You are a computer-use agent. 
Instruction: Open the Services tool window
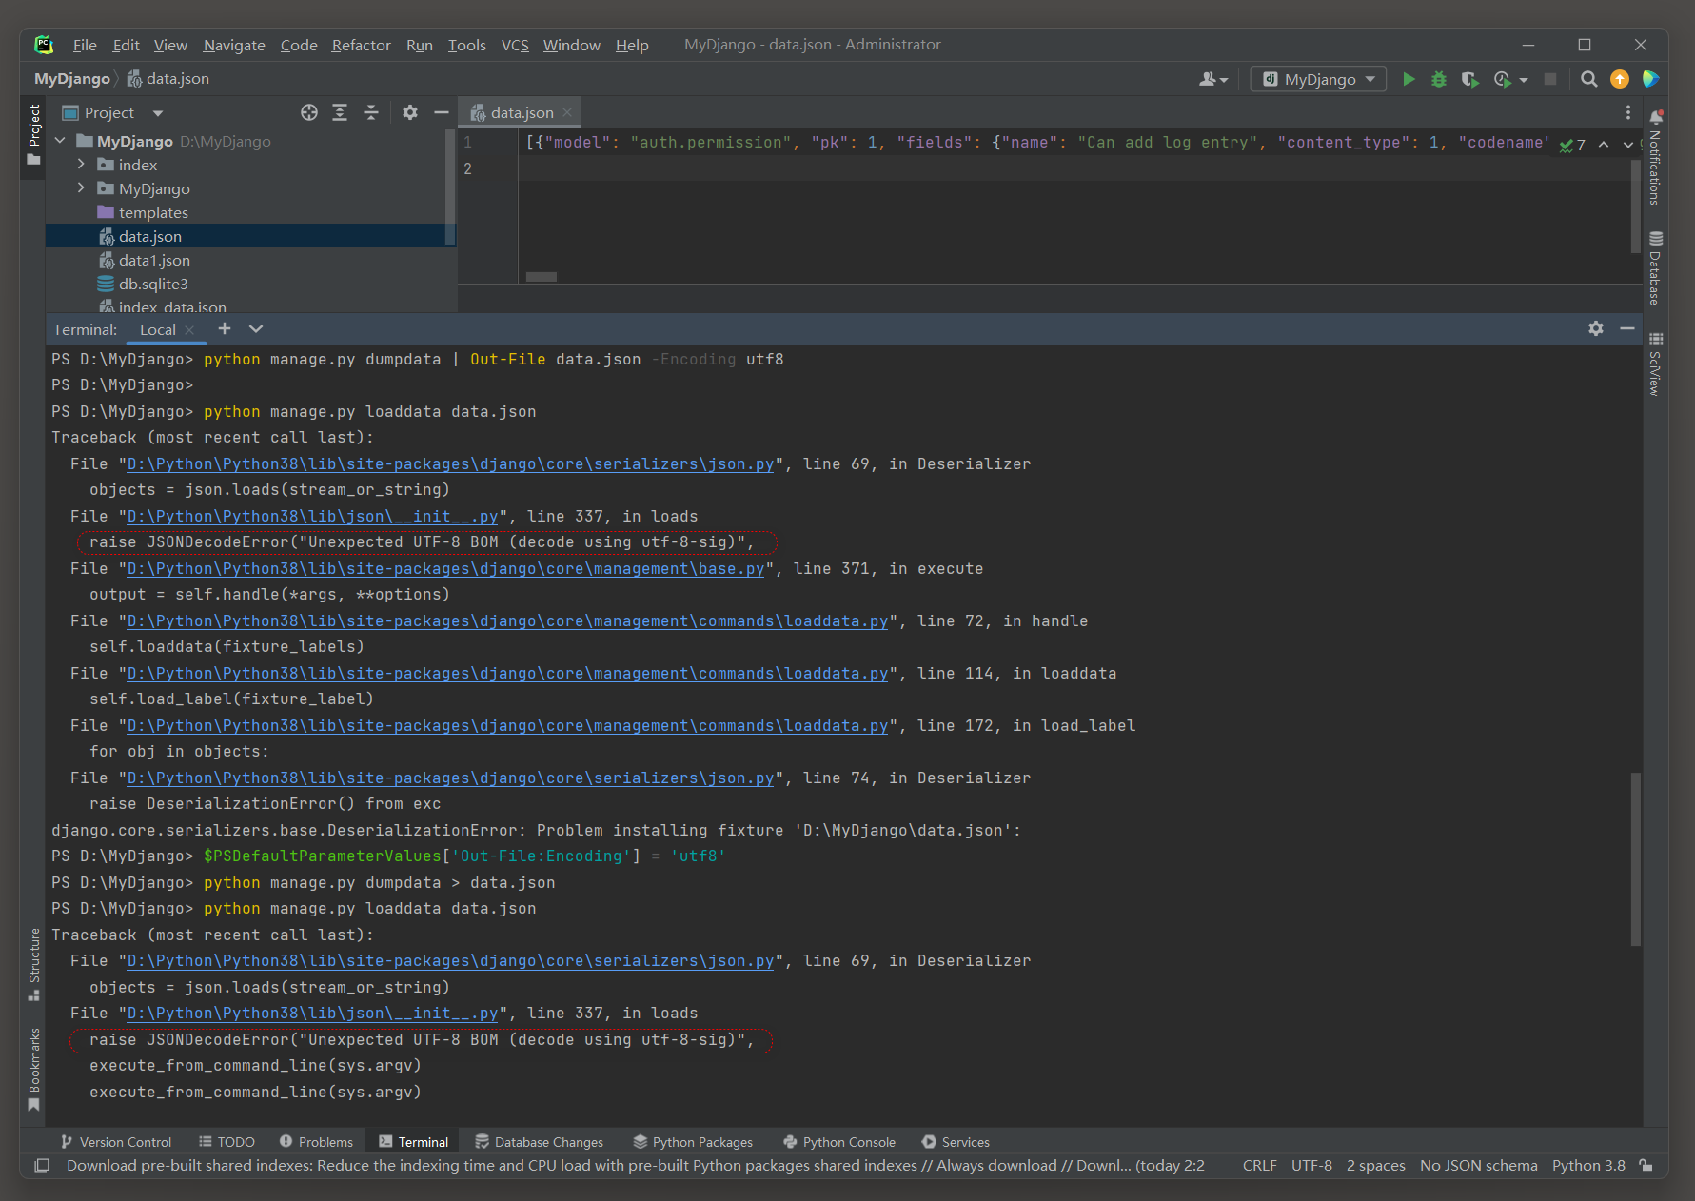point(956,1141)
